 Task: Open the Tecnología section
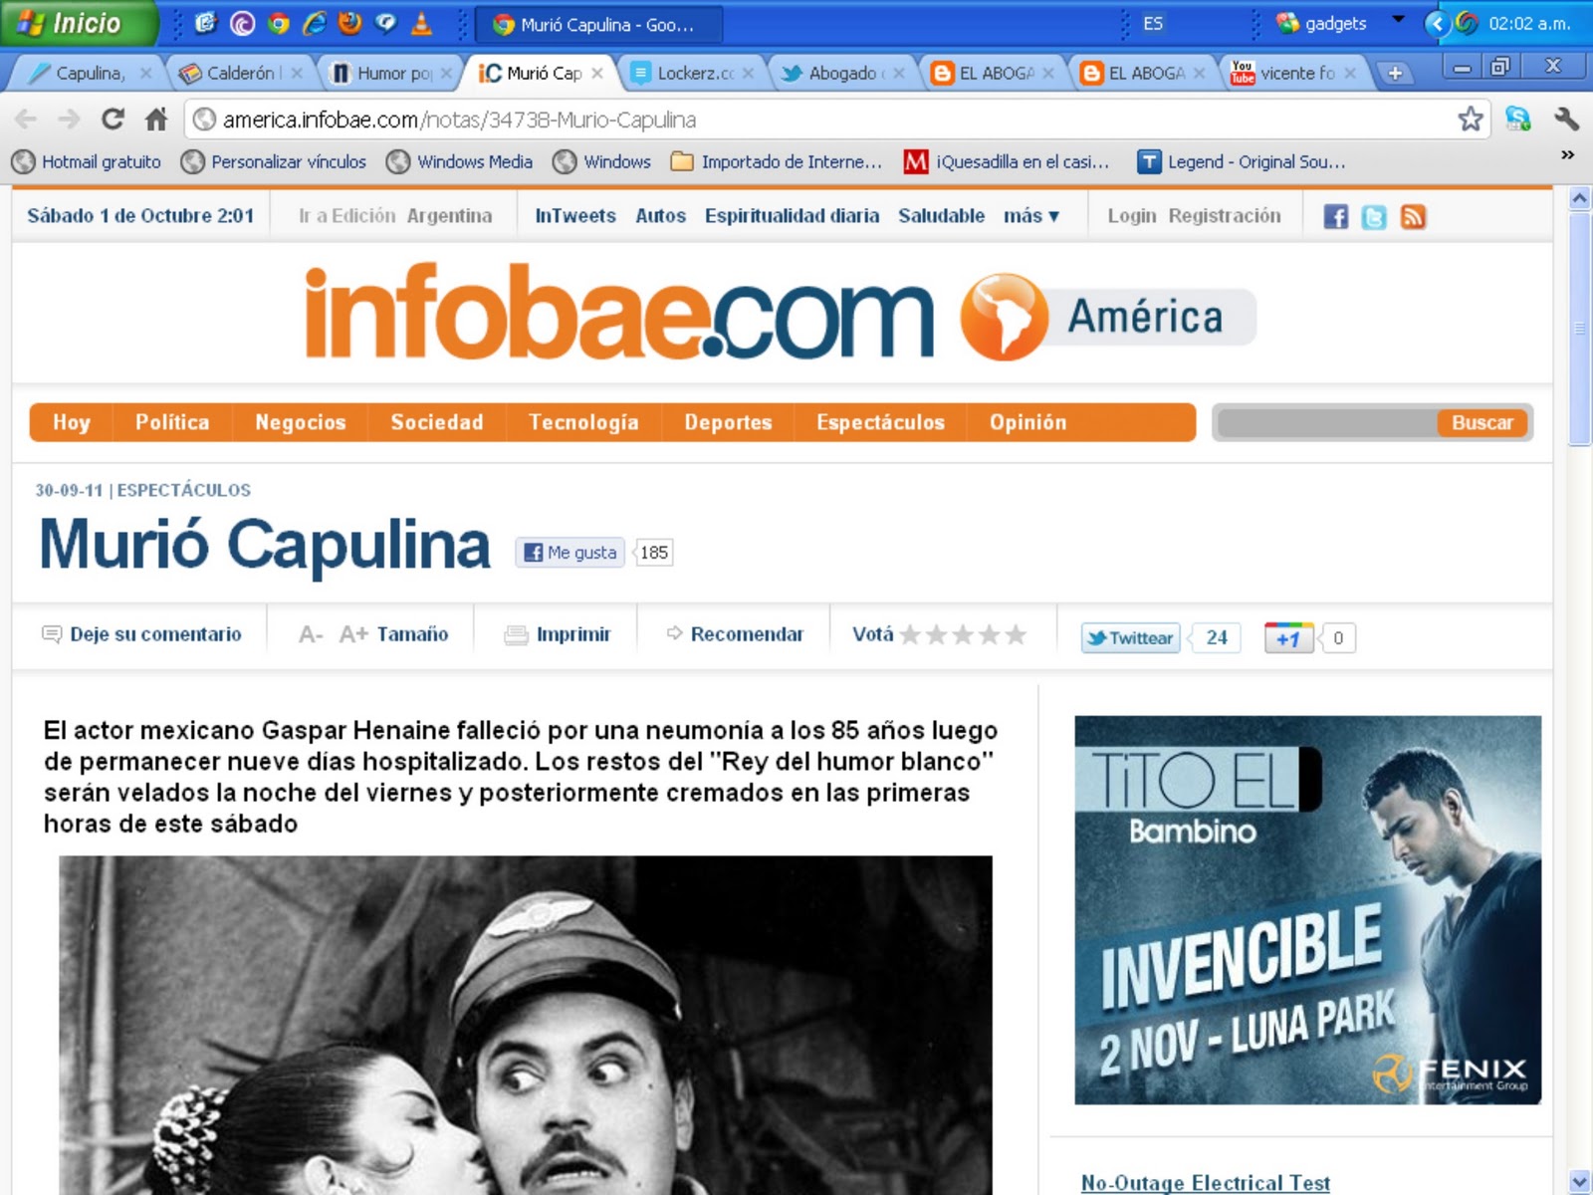point(583,422)
